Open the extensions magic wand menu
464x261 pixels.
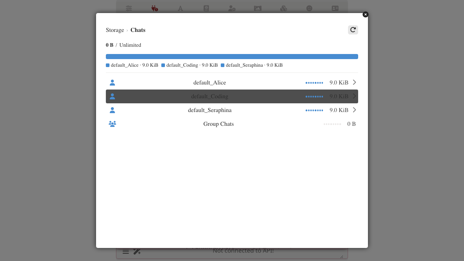tap(137, 251)
